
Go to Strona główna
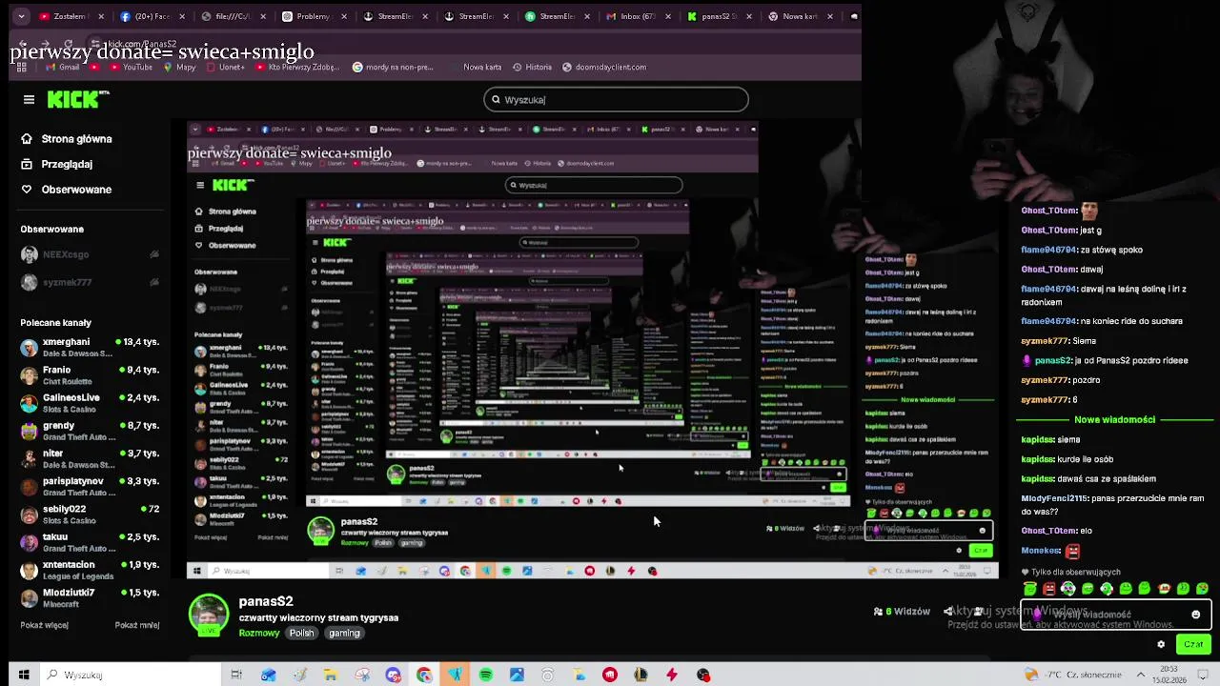(x=67, y=138)
